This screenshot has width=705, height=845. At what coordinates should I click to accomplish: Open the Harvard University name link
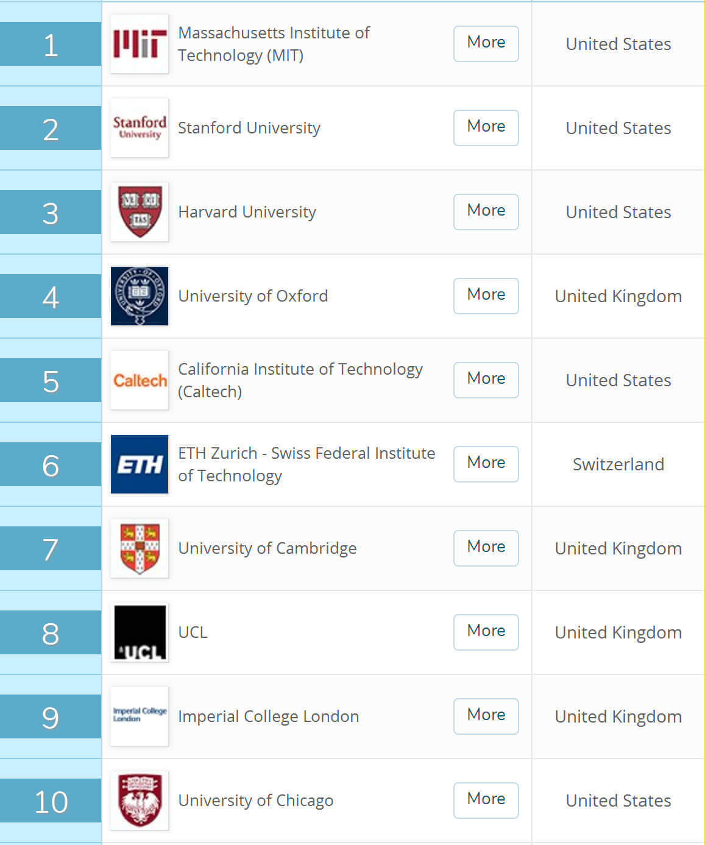247,212
